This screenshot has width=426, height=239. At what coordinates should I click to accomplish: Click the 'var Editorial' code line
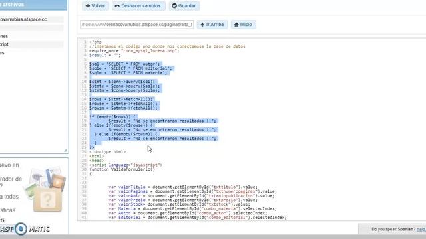click(198, 218)
